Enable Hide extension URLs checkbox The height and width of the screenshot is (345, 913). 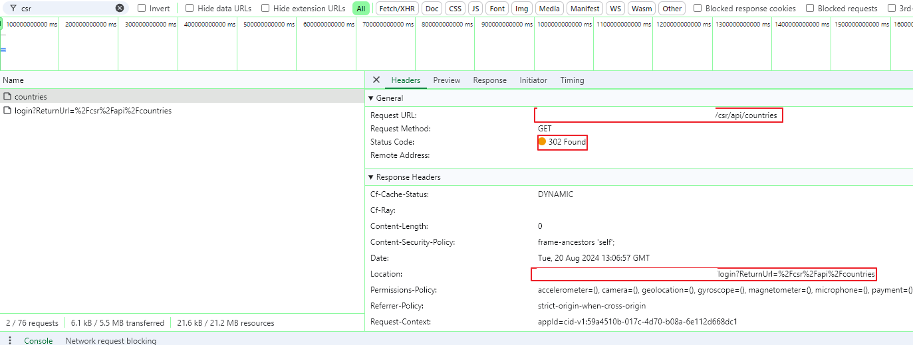point(265,9)
